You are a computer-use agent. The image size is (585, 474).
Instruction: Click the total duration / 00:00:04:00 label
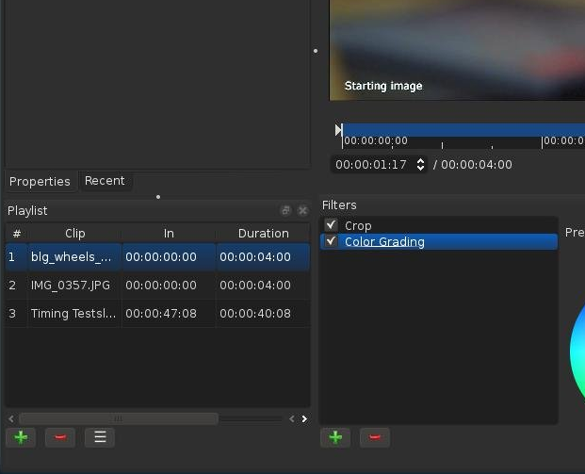coord(473,165)
